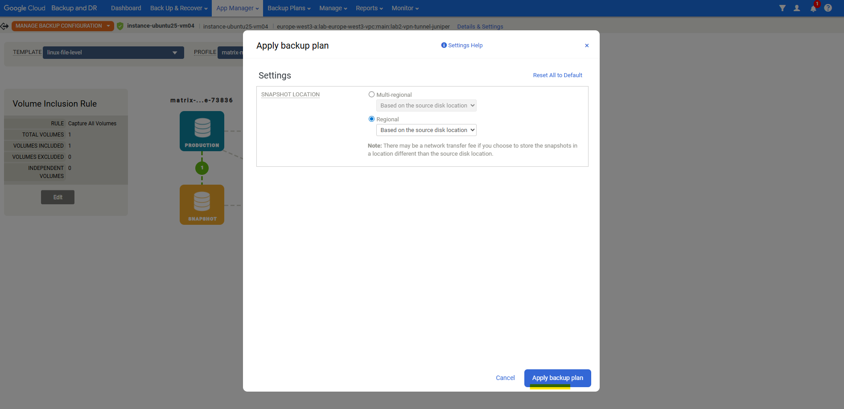Open the notifications bell icon
Screen dimensions: 844x409
tap(813, 8)
